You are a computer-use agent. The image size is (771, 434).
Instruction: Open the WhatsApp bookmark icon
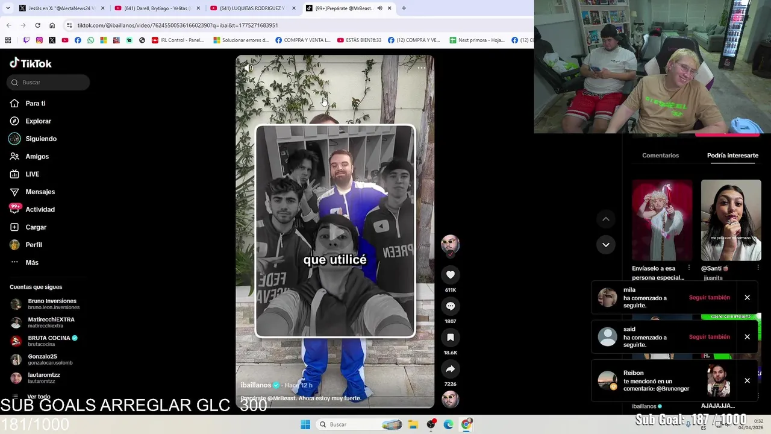click(x=90, y=40)
